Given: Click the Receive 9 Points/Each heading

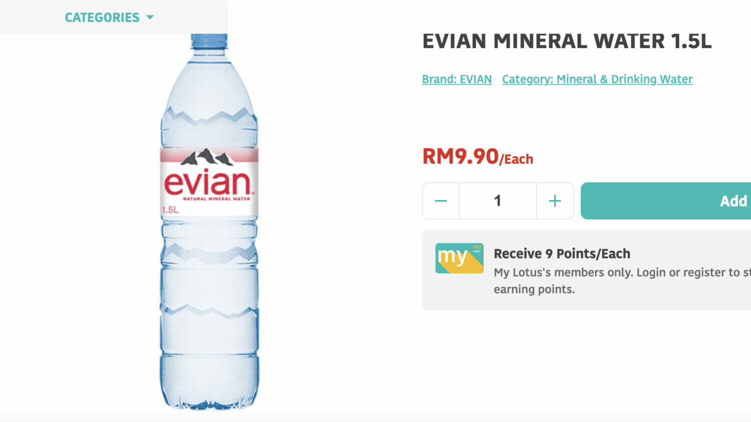Looking at the screenshot, I should pyautogui.click(x=562, y=253).
